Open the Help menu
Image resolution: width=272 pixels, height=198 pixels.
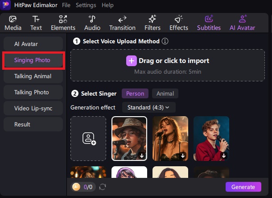pyautogui.click(x=107, y=5)
